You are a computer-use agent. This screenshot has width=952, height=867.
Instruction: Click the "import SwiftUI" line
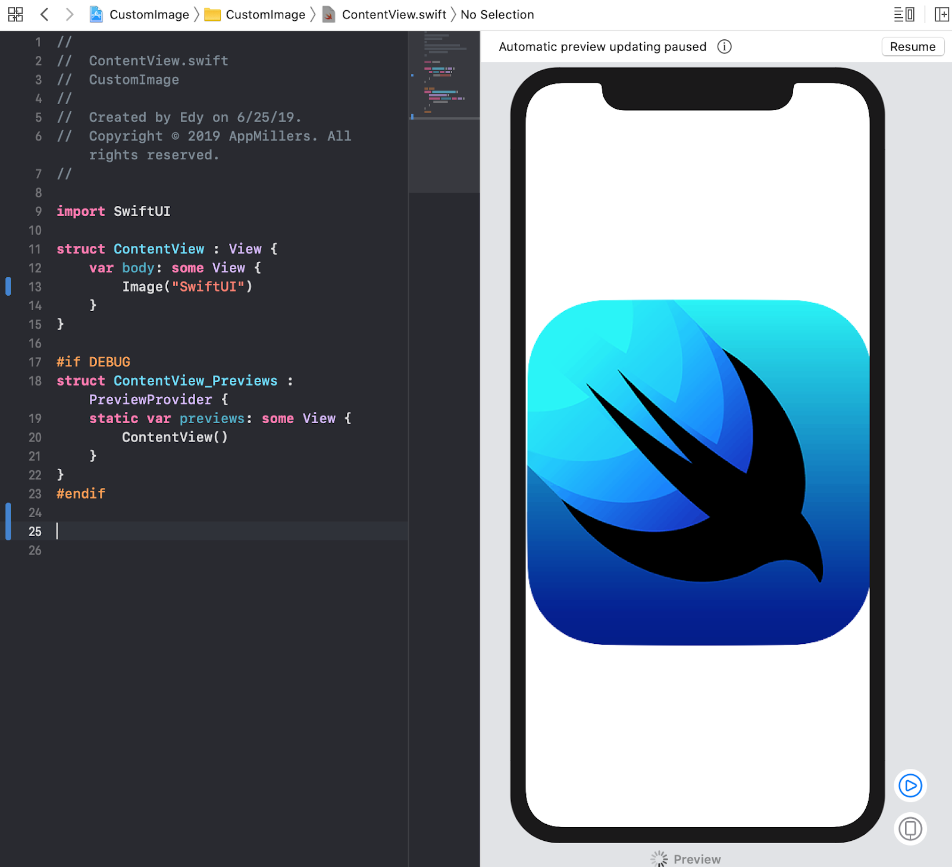pyautogui.click(x=114, y=211)
